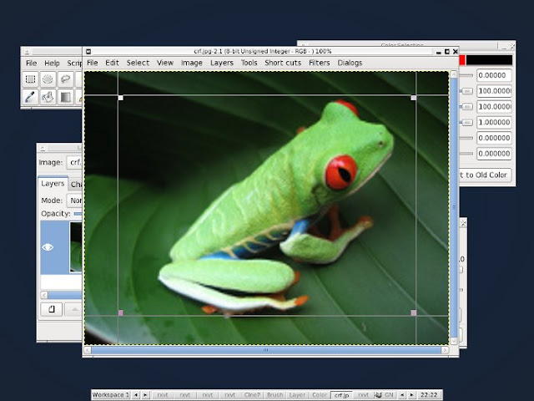The height and width of the screenshot is (401, 534).
Task: Open the Layer taskbar entry
Action: pyautogui.click(x=297, y=395)
